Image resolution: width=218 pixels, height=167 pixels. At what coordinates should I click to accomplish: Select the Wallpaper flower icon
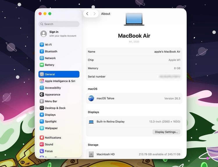[x=42, y=128]
